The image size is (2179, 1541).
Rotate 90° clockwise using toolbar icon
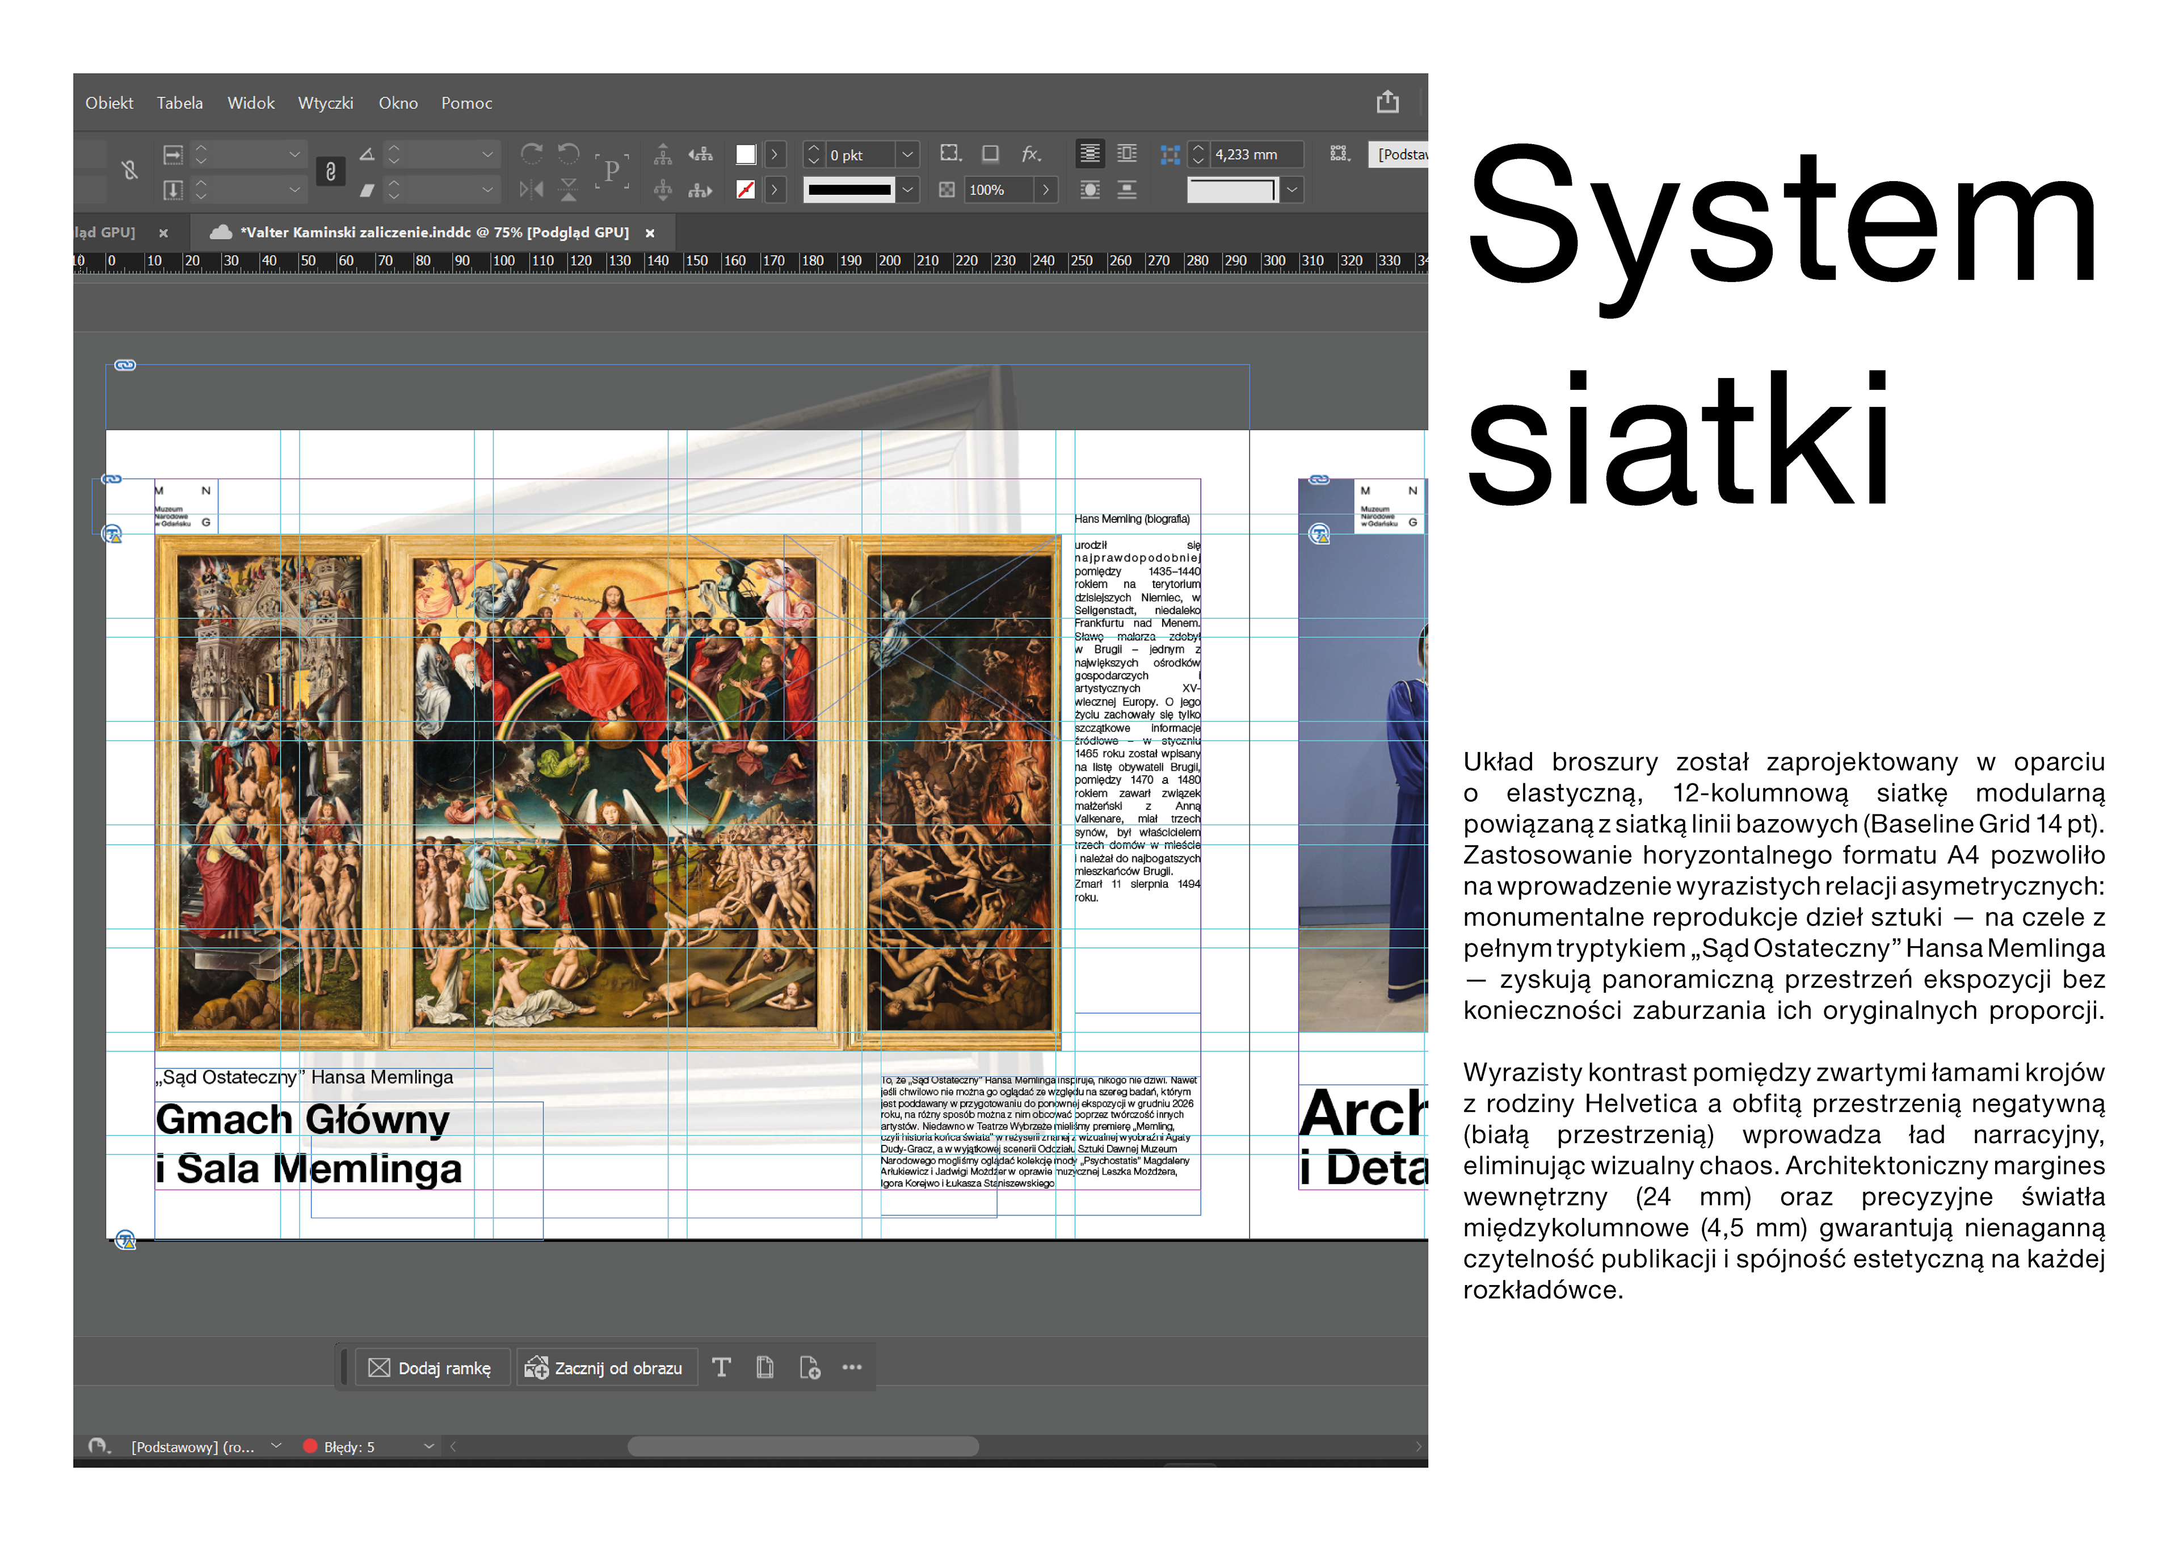pyautogui.click(x=532, y=154)
